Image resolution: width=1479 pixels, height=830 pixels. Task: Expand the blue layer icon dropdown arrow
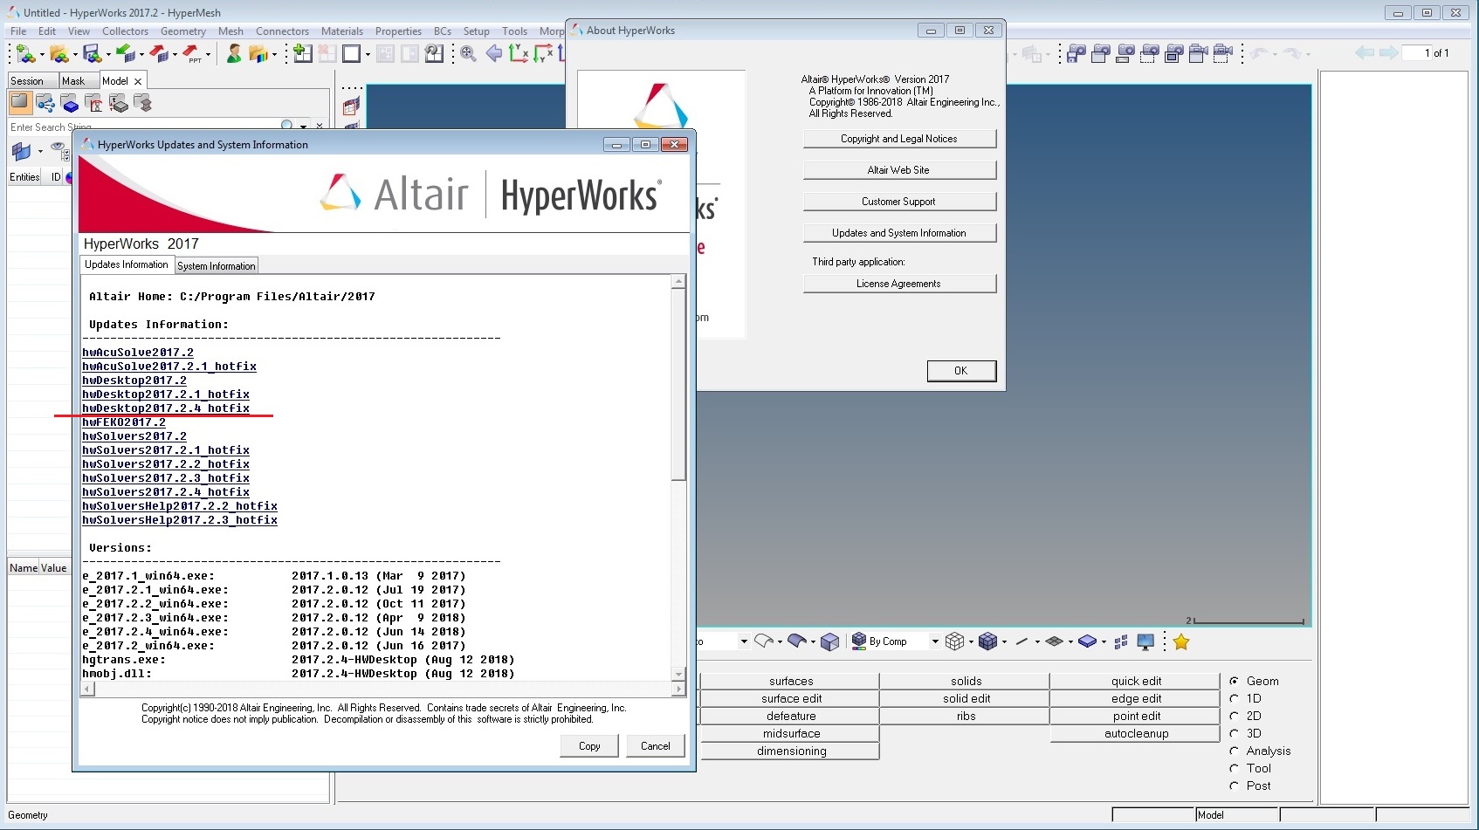pyautogui.click(x=1104, y=641)
